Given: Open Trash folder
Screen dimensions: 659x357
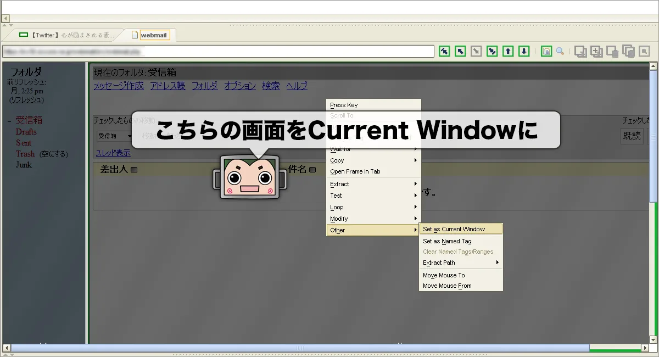Looking at the screenshot, I should point(25,154).
